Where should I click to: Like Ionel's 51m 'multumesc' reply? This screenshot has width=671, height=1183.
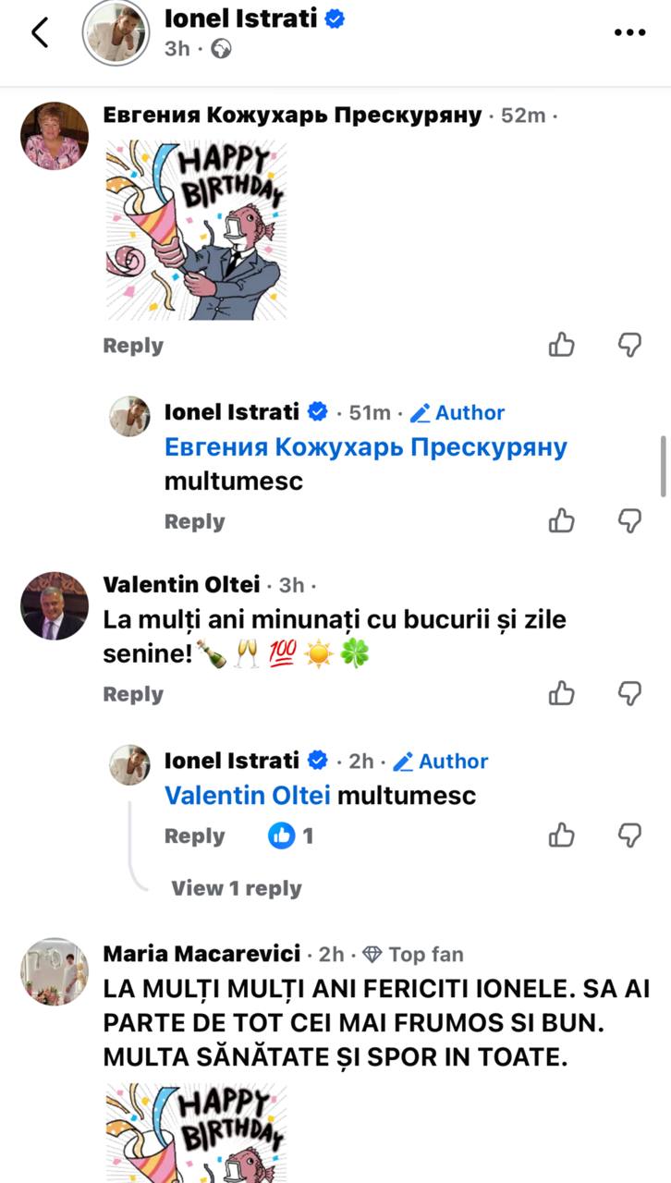562,521
